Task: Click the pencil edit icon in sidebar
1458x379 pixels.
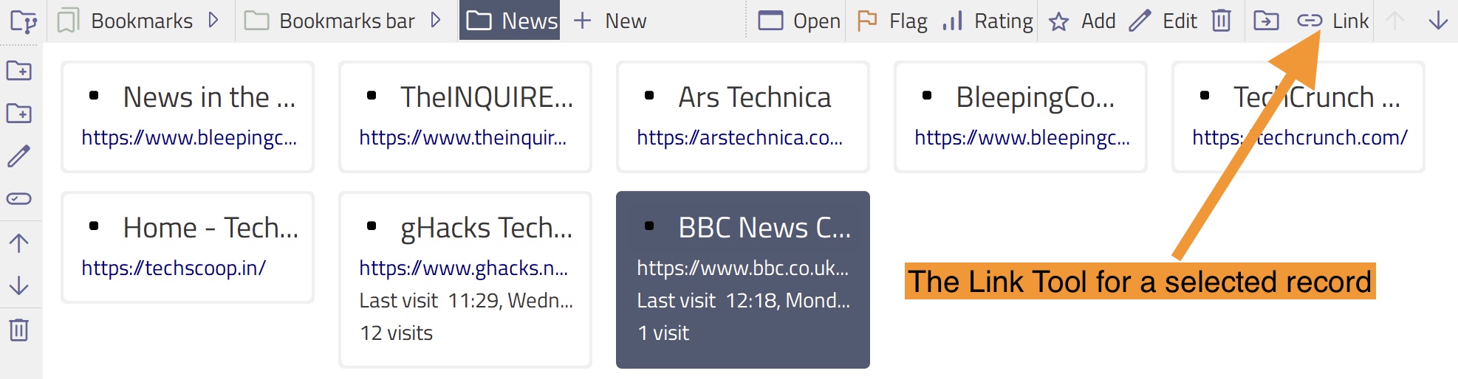Action: (19, 156)
